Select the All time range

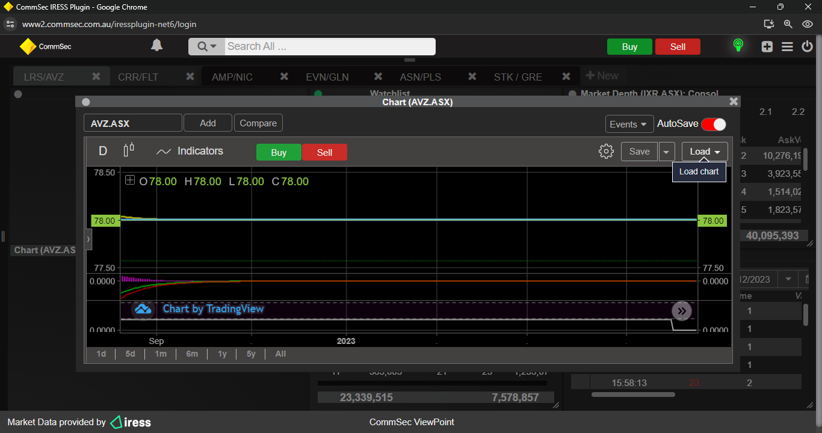[280, 354]
